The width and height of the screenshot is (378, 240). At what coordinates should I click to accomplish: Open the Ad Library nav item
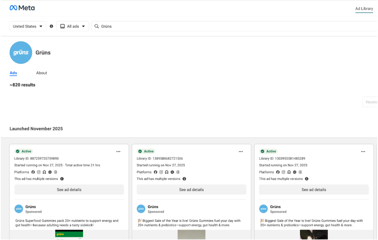[364, 8]
